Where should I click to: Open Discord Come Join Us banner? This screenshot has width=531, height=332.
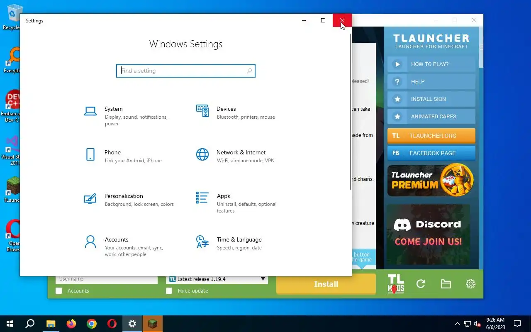429,234
